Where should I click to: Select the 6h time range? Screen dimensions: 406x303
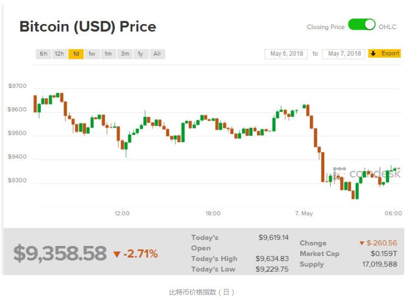[43, 54]
